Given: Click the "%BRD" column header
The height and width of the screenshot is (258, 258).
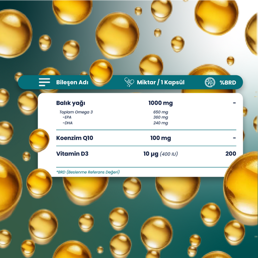Looking at the screenshot, I should (228, 83).
